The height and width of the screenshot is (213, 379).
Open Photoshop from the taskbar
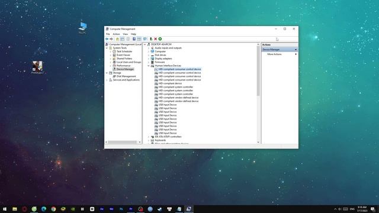click(x=121, y=209)
